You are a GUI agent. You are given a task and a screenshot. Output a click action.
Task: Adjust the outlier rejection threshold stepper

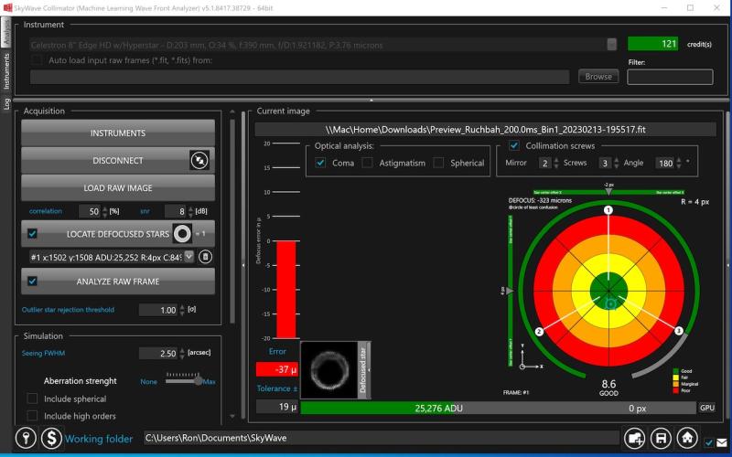pyautogui.click(x=182, y=310)
